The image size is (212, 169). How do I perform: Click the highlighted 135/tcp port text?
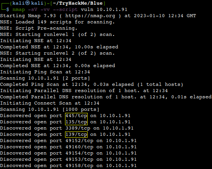76,122
